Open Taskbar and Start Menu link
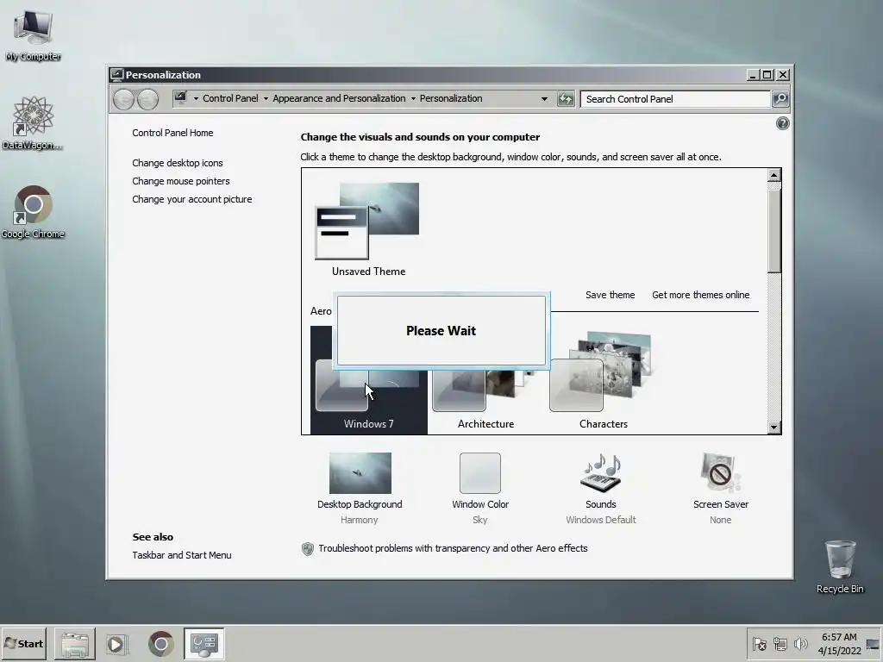This screenshot has height=662, width=883. coord(182,555)
